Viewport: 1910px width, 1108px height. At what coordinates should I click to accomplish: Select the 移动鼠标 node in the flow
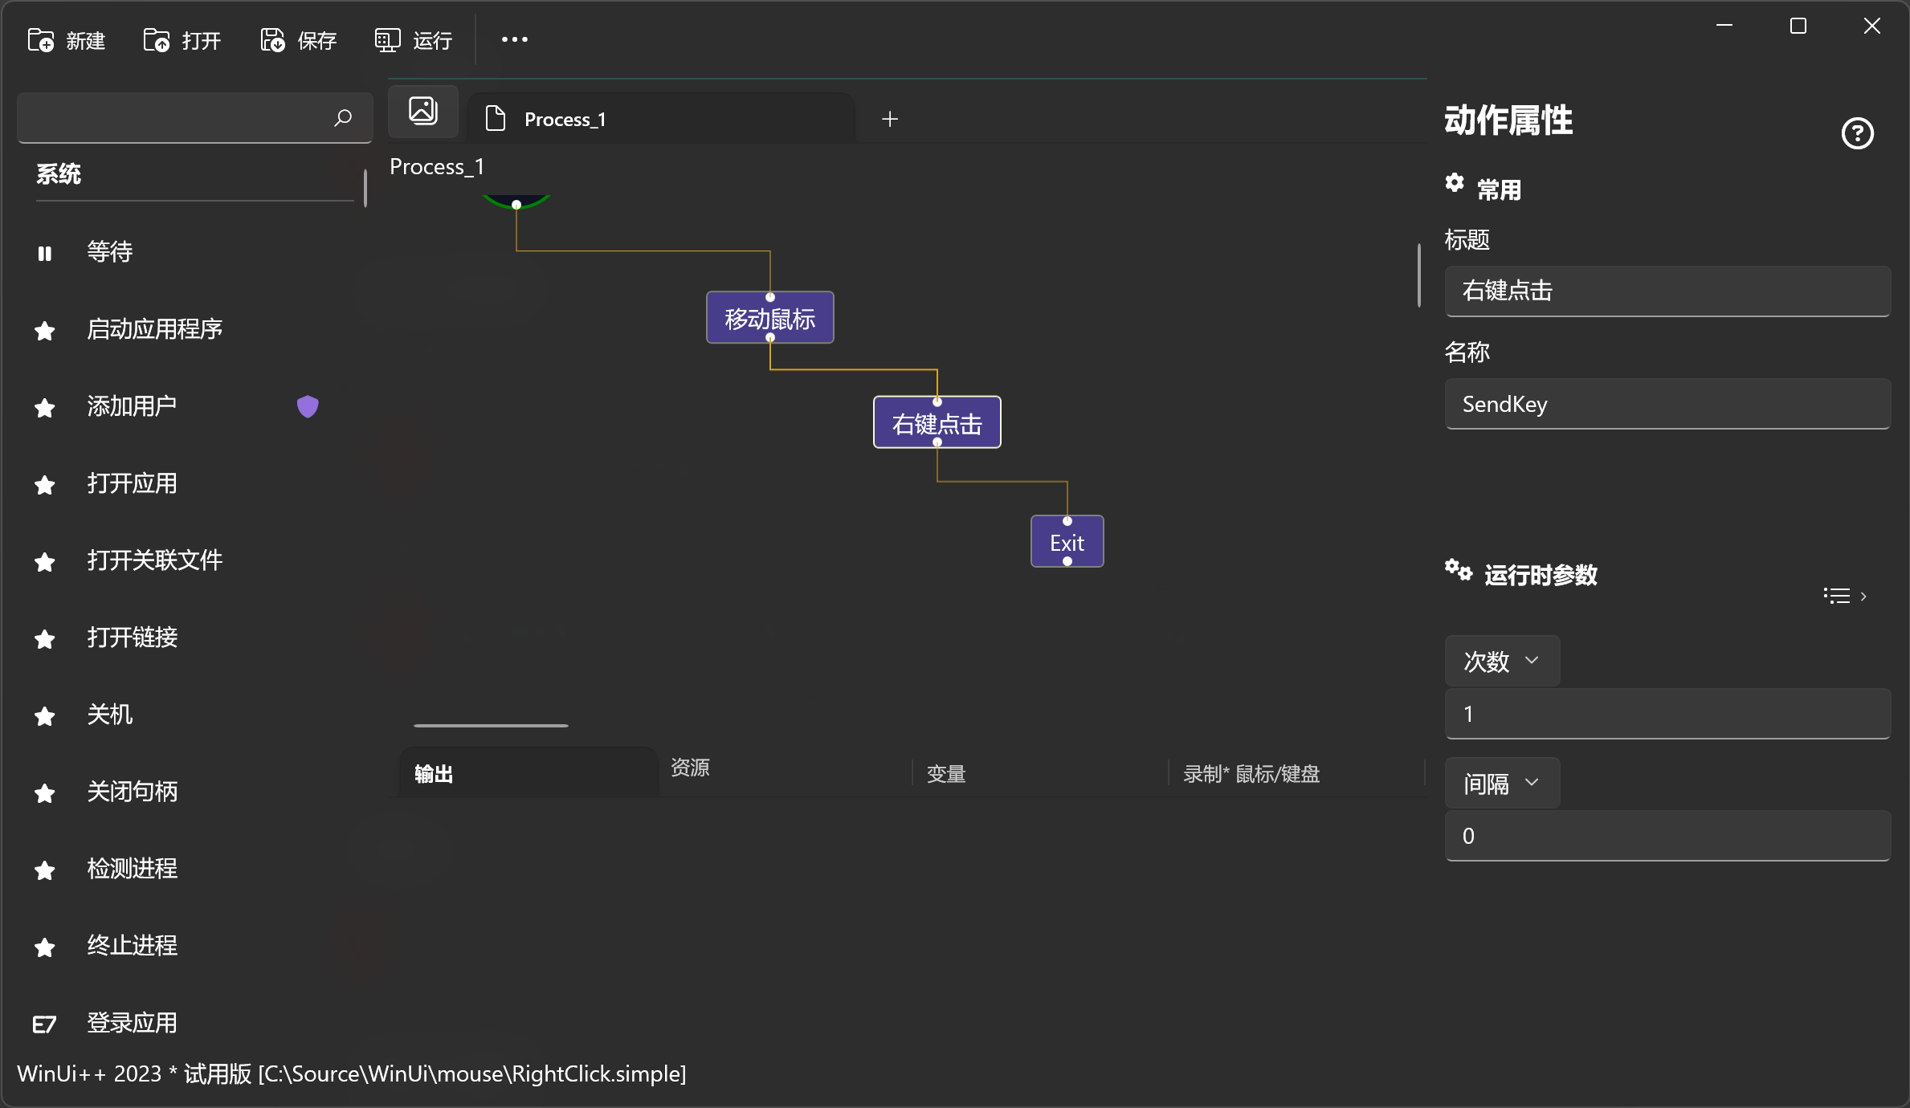tap(769, 318)
